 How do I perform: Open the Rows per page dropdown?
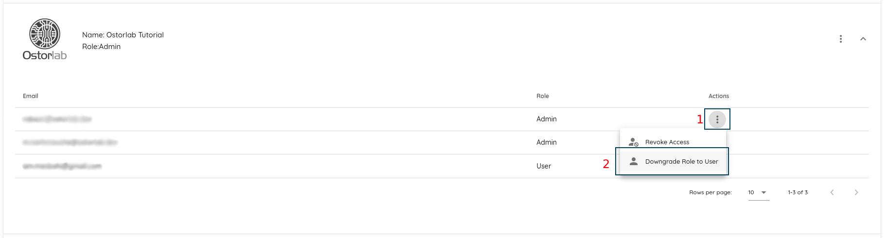tap(759, 193)
